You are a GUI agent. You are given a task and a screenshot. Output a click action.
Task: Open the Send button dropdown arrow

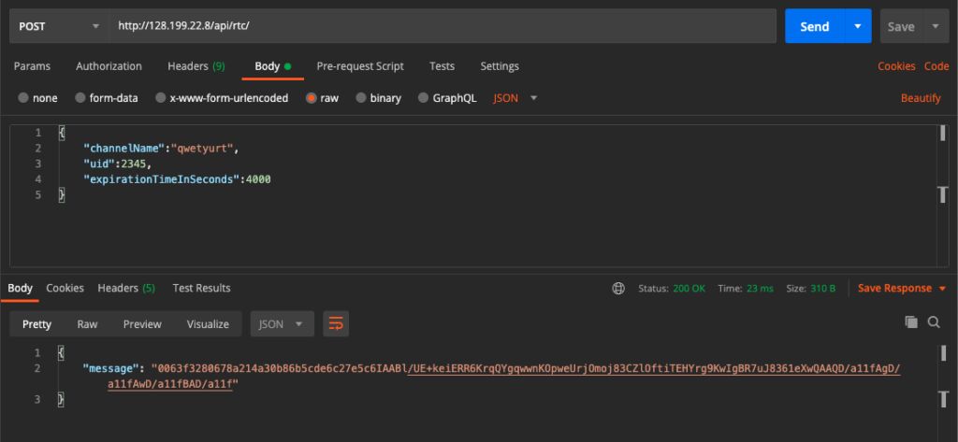tap(858, 26)
